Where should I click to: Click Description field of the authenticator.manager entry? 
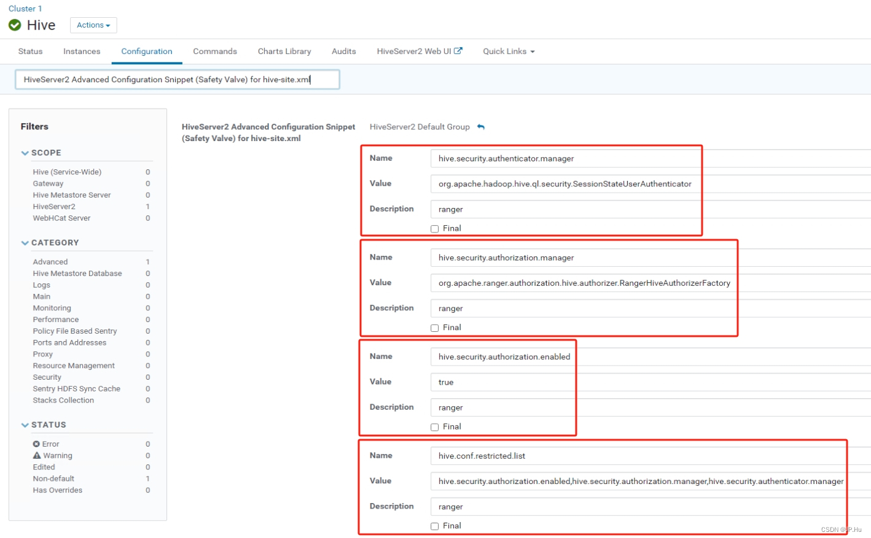650,209
